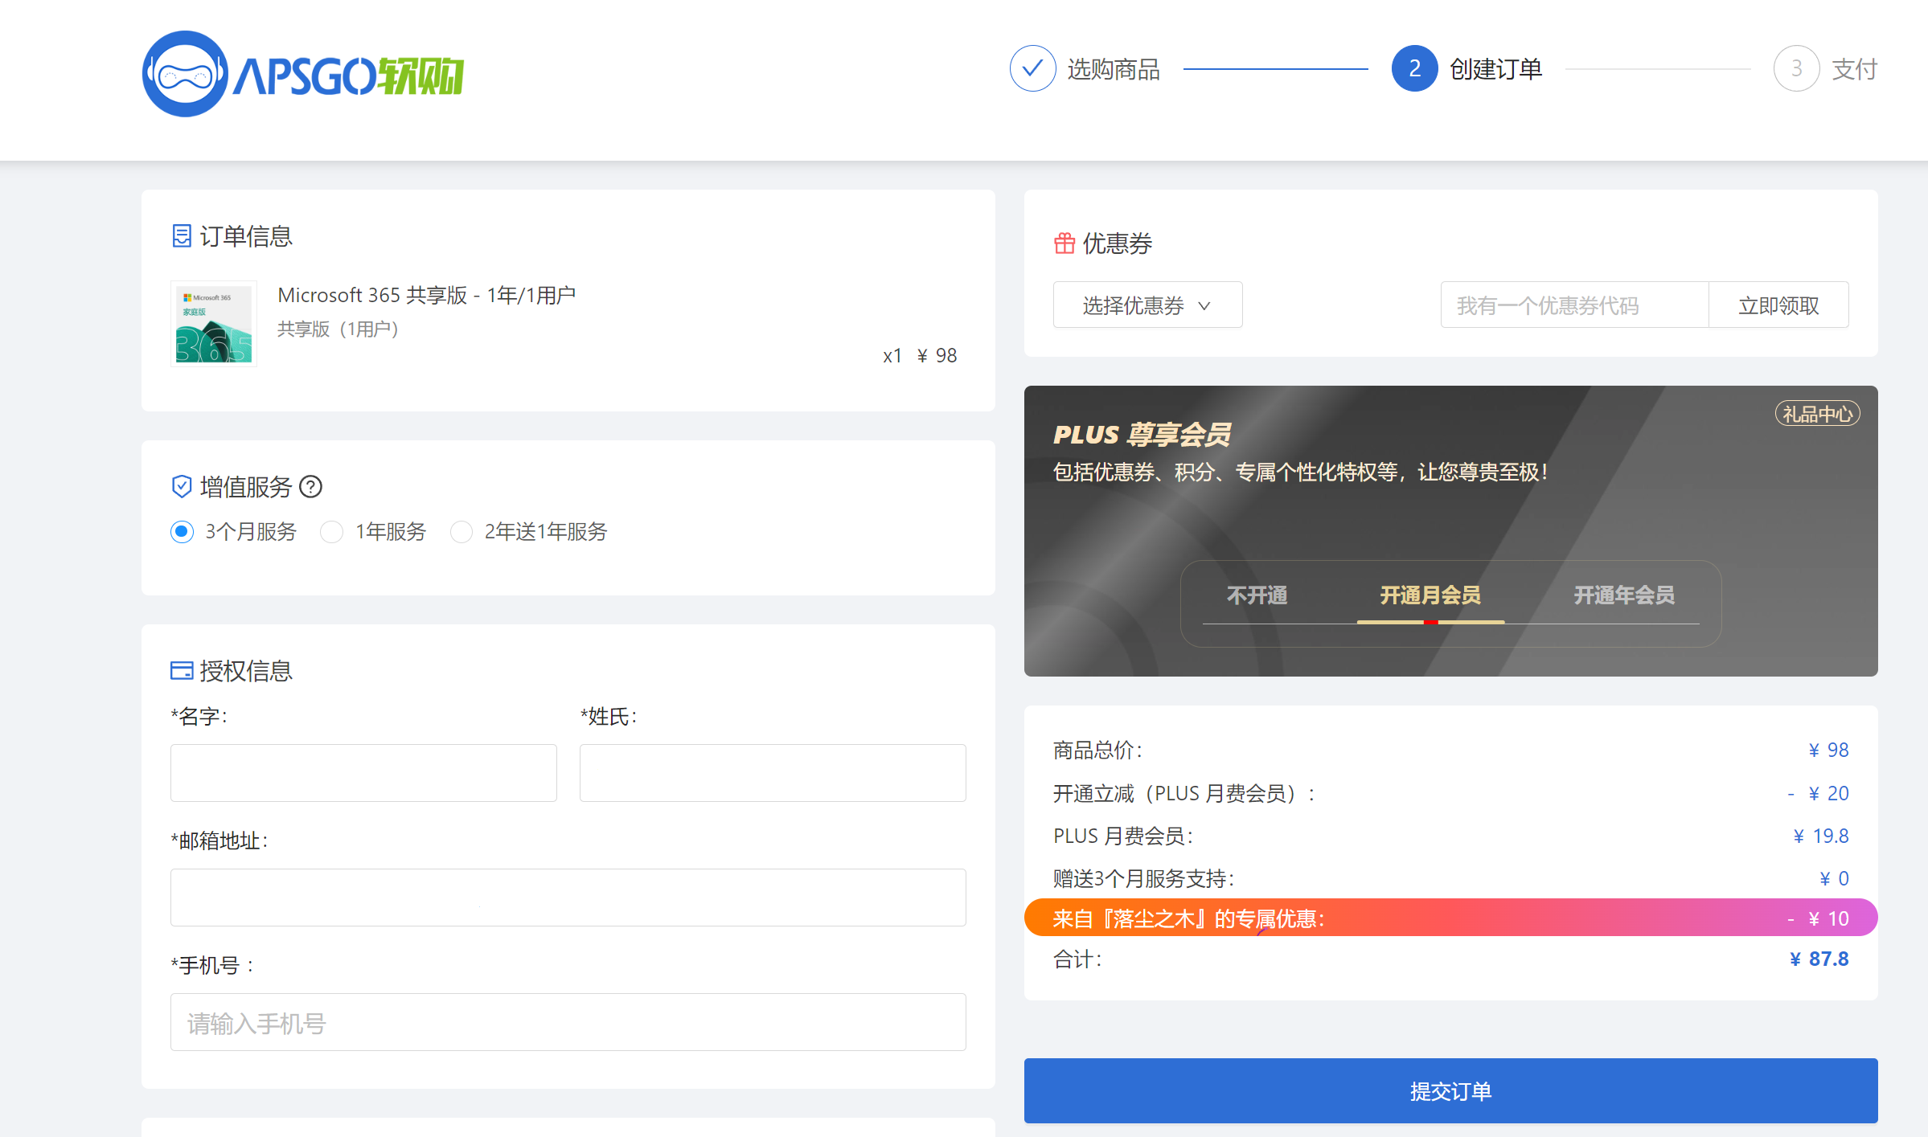
Task: Focus the 邮箱地址 input field
Action: pyautogui.click(x=568, y=897)
